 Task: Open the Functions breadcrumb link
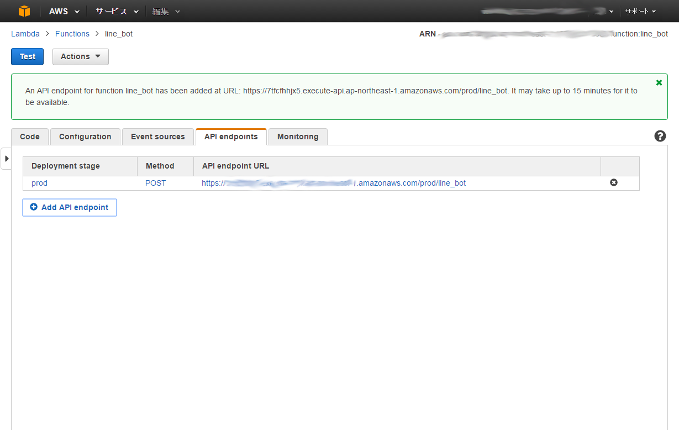pyautogui.click(x=72, y=34)
